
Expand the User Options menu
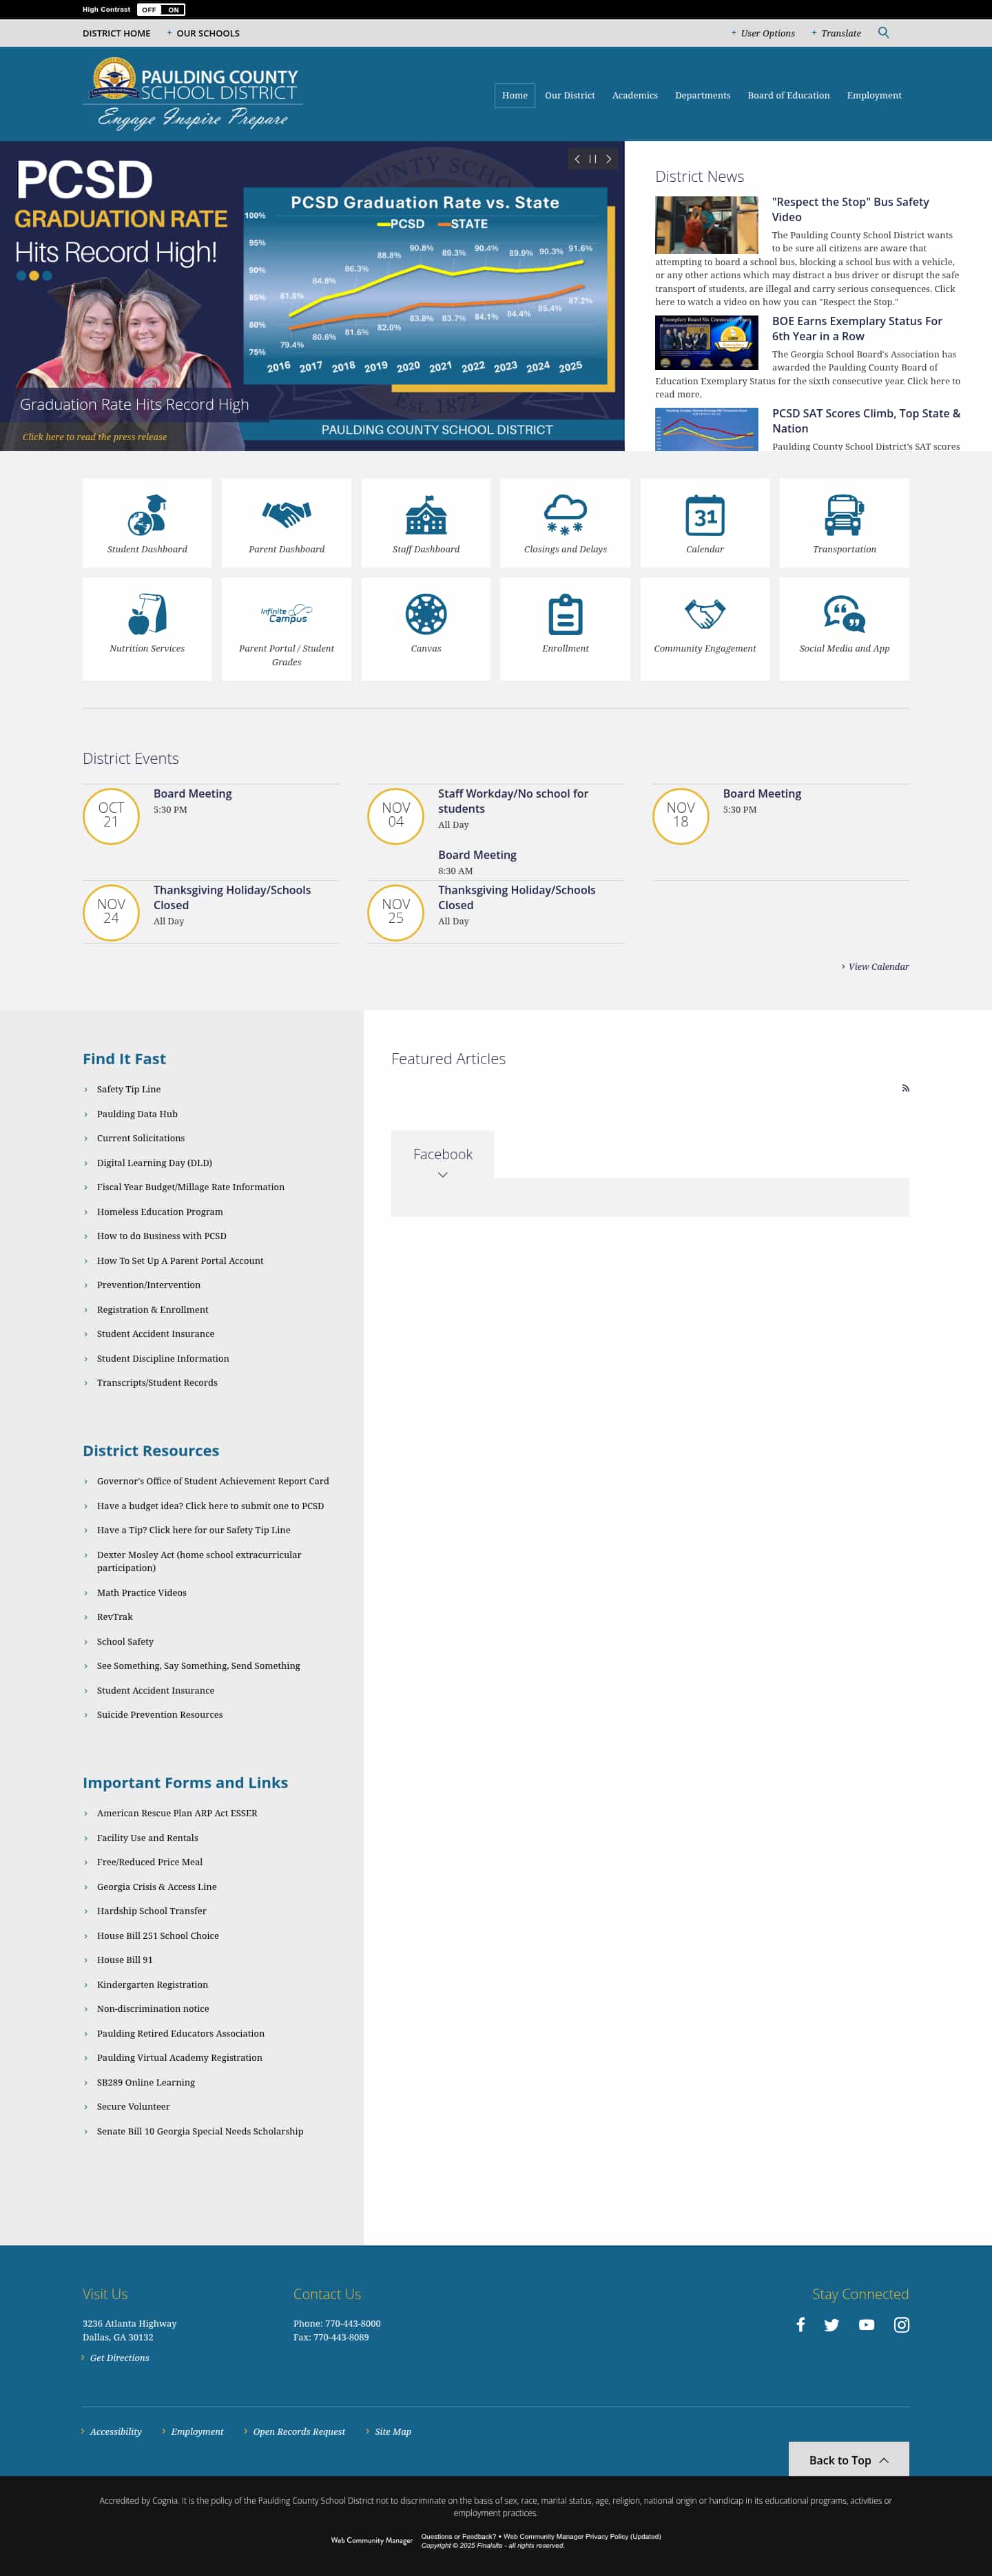[763, 33]
